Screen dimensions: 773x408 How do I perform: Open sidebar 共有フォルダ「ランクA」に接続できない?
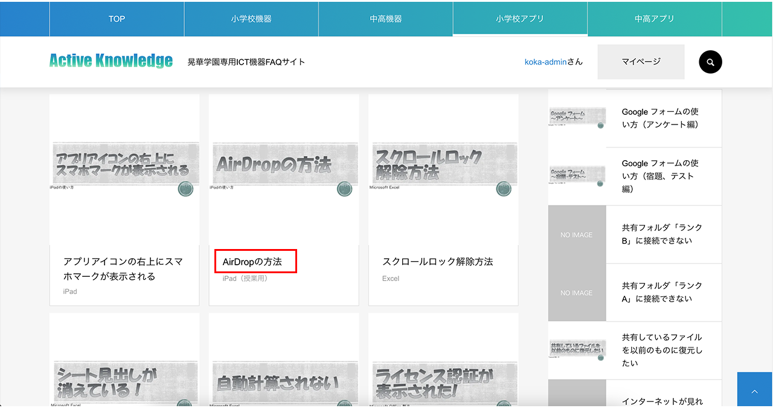[x=662, y=292]
